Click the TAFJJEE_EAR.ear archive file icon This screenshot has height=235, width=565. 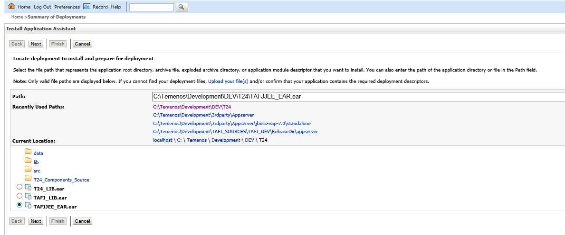click(x=28, y=206)
